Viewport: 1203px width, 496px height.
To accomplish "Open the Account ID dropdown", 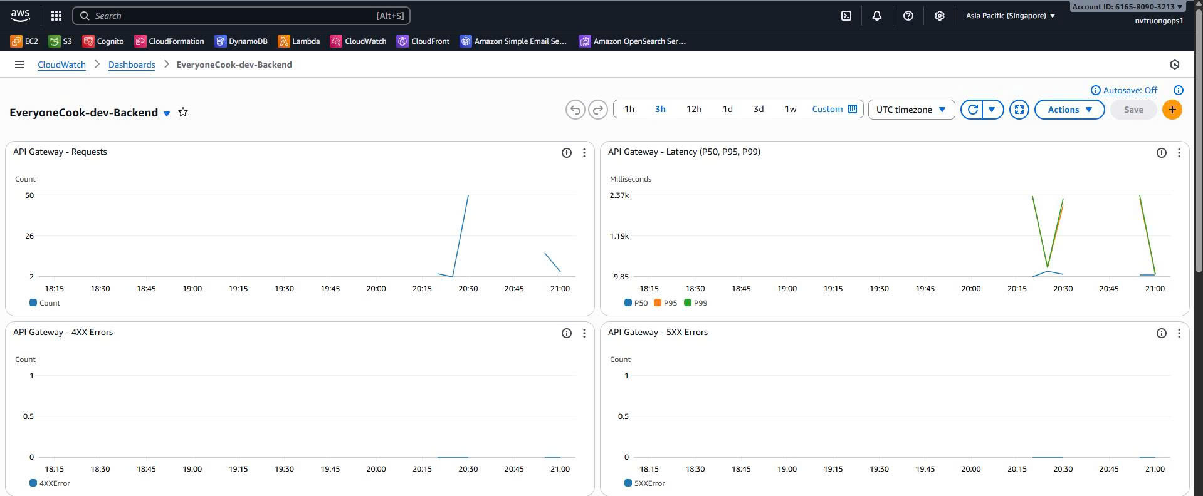I will point(1127,7).
